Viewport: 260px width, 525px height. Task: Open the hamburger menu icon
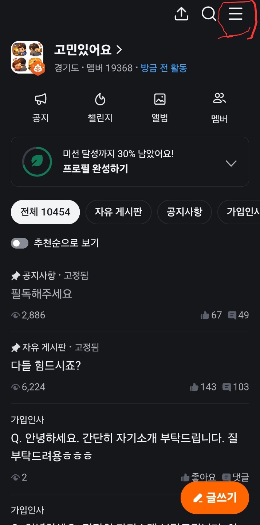pos(235,14)
